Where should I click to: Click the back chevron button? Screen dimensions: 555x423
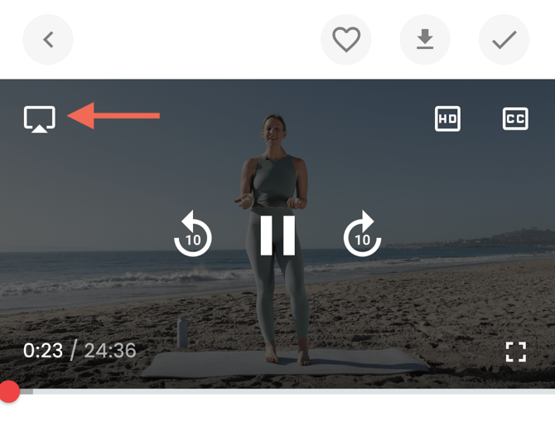pos(48,40)
